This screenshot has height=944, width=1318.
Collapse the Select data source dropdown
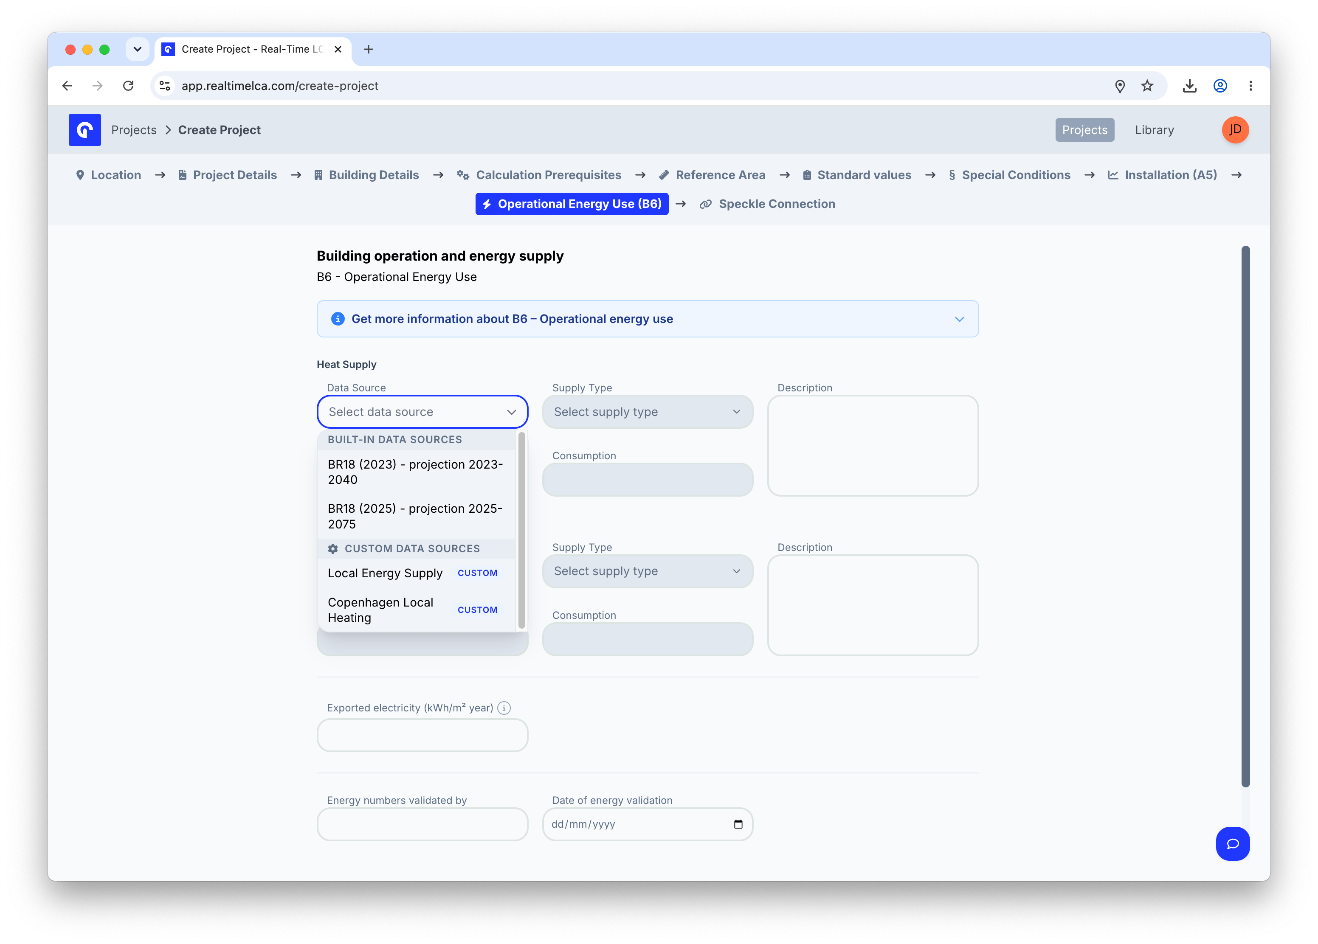[422, 412]
